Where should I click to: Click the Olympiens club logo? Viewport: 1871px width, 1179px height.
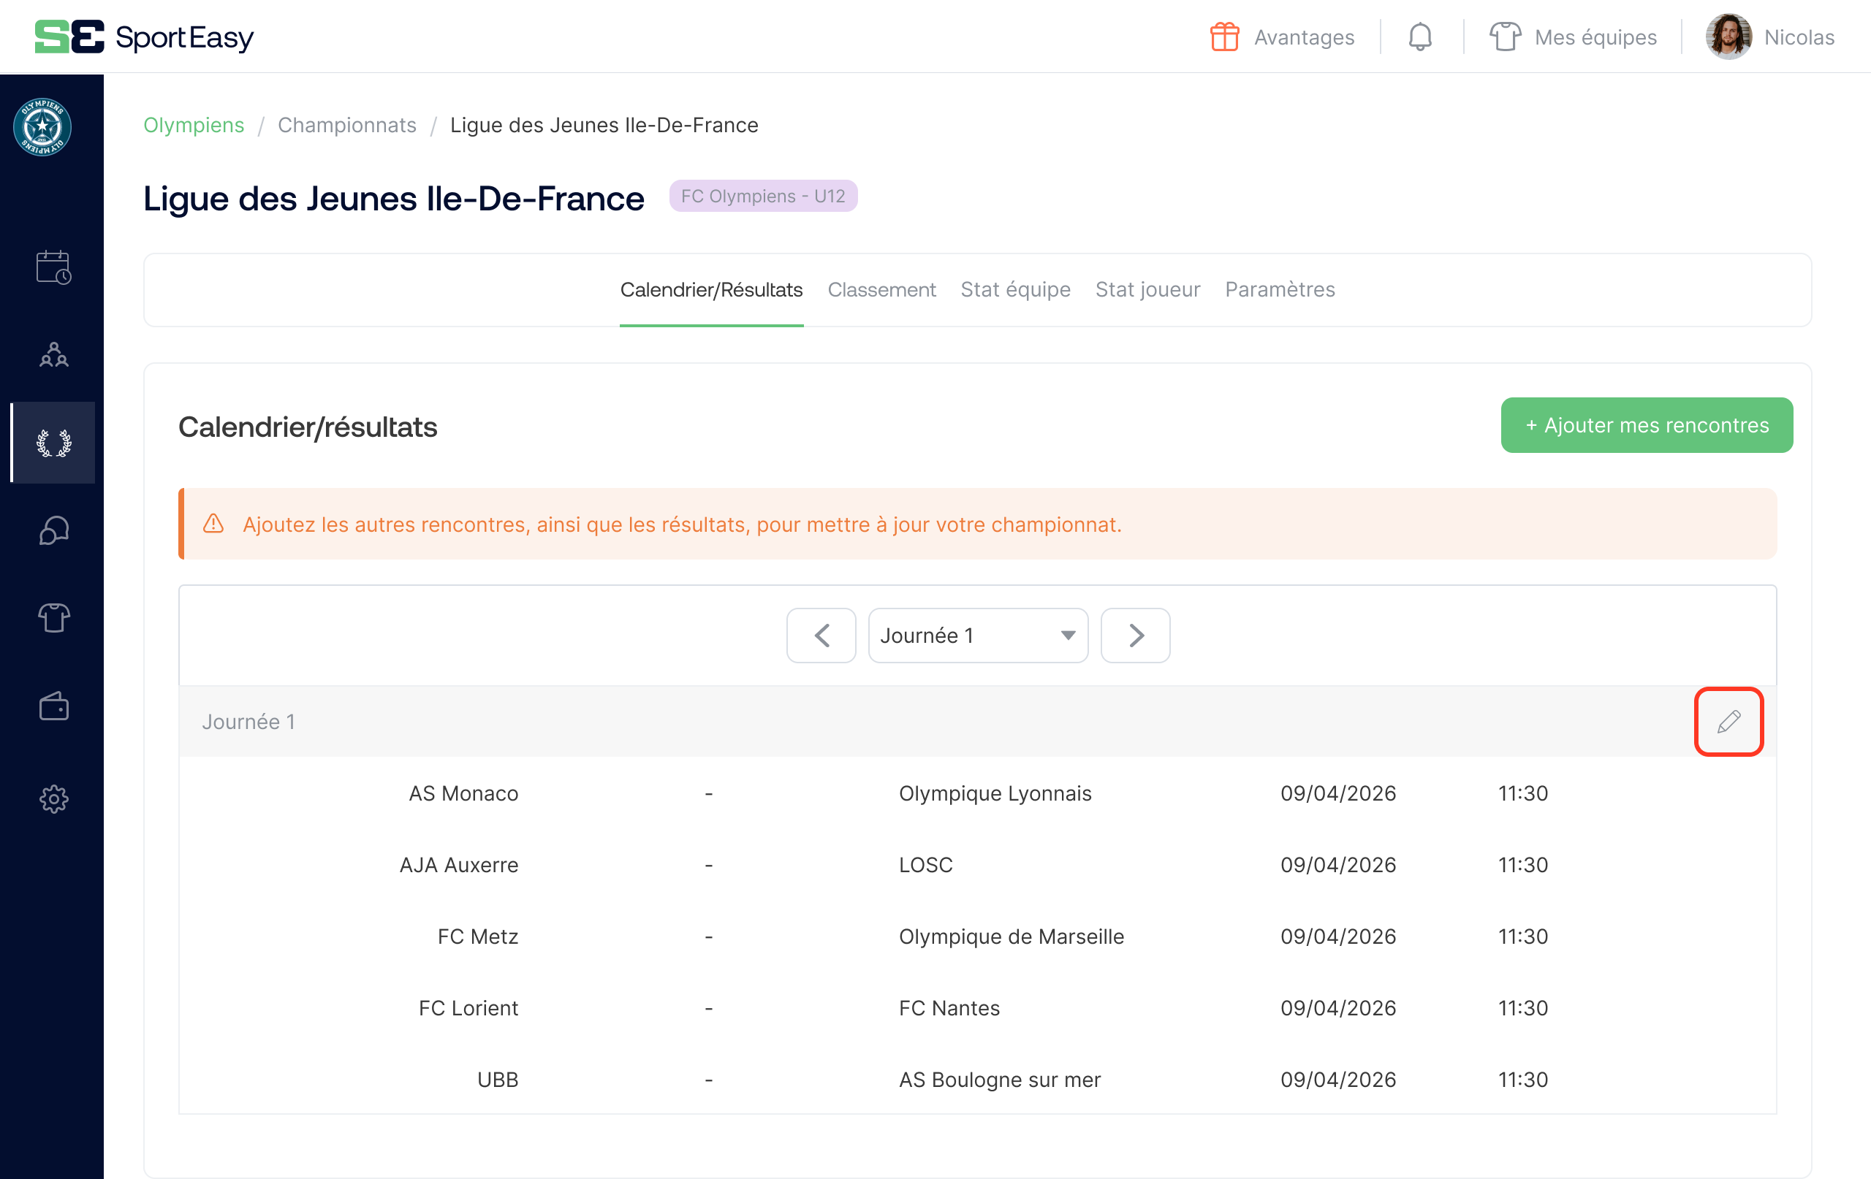42,126
